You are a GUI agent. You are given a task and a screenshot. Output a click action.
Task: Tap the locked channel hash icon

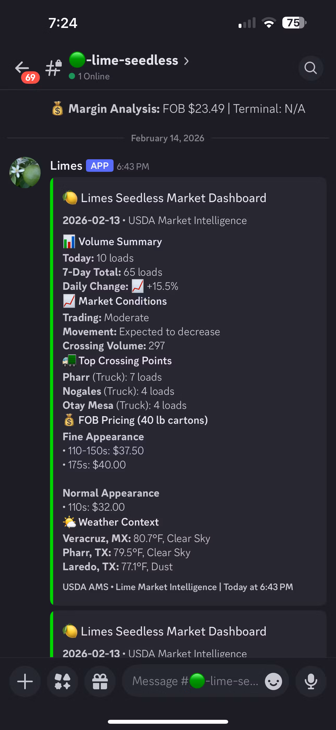pyautogui.click(x=54, y=68)
